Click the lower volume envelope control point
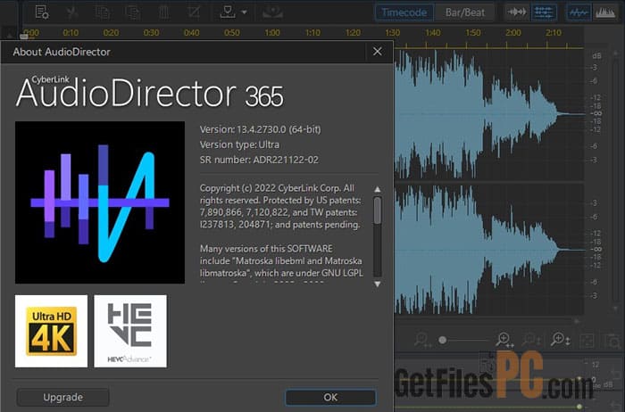The height and width of the screenshot is (412, 625). [579, 407]
